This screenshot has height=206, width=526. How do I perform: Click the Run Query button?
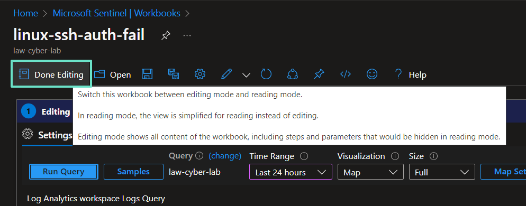(64, 172)
